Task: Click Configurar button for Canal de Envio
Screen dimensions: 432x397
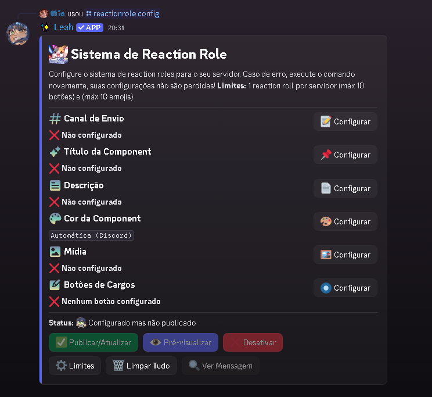Action: point(345,121)
